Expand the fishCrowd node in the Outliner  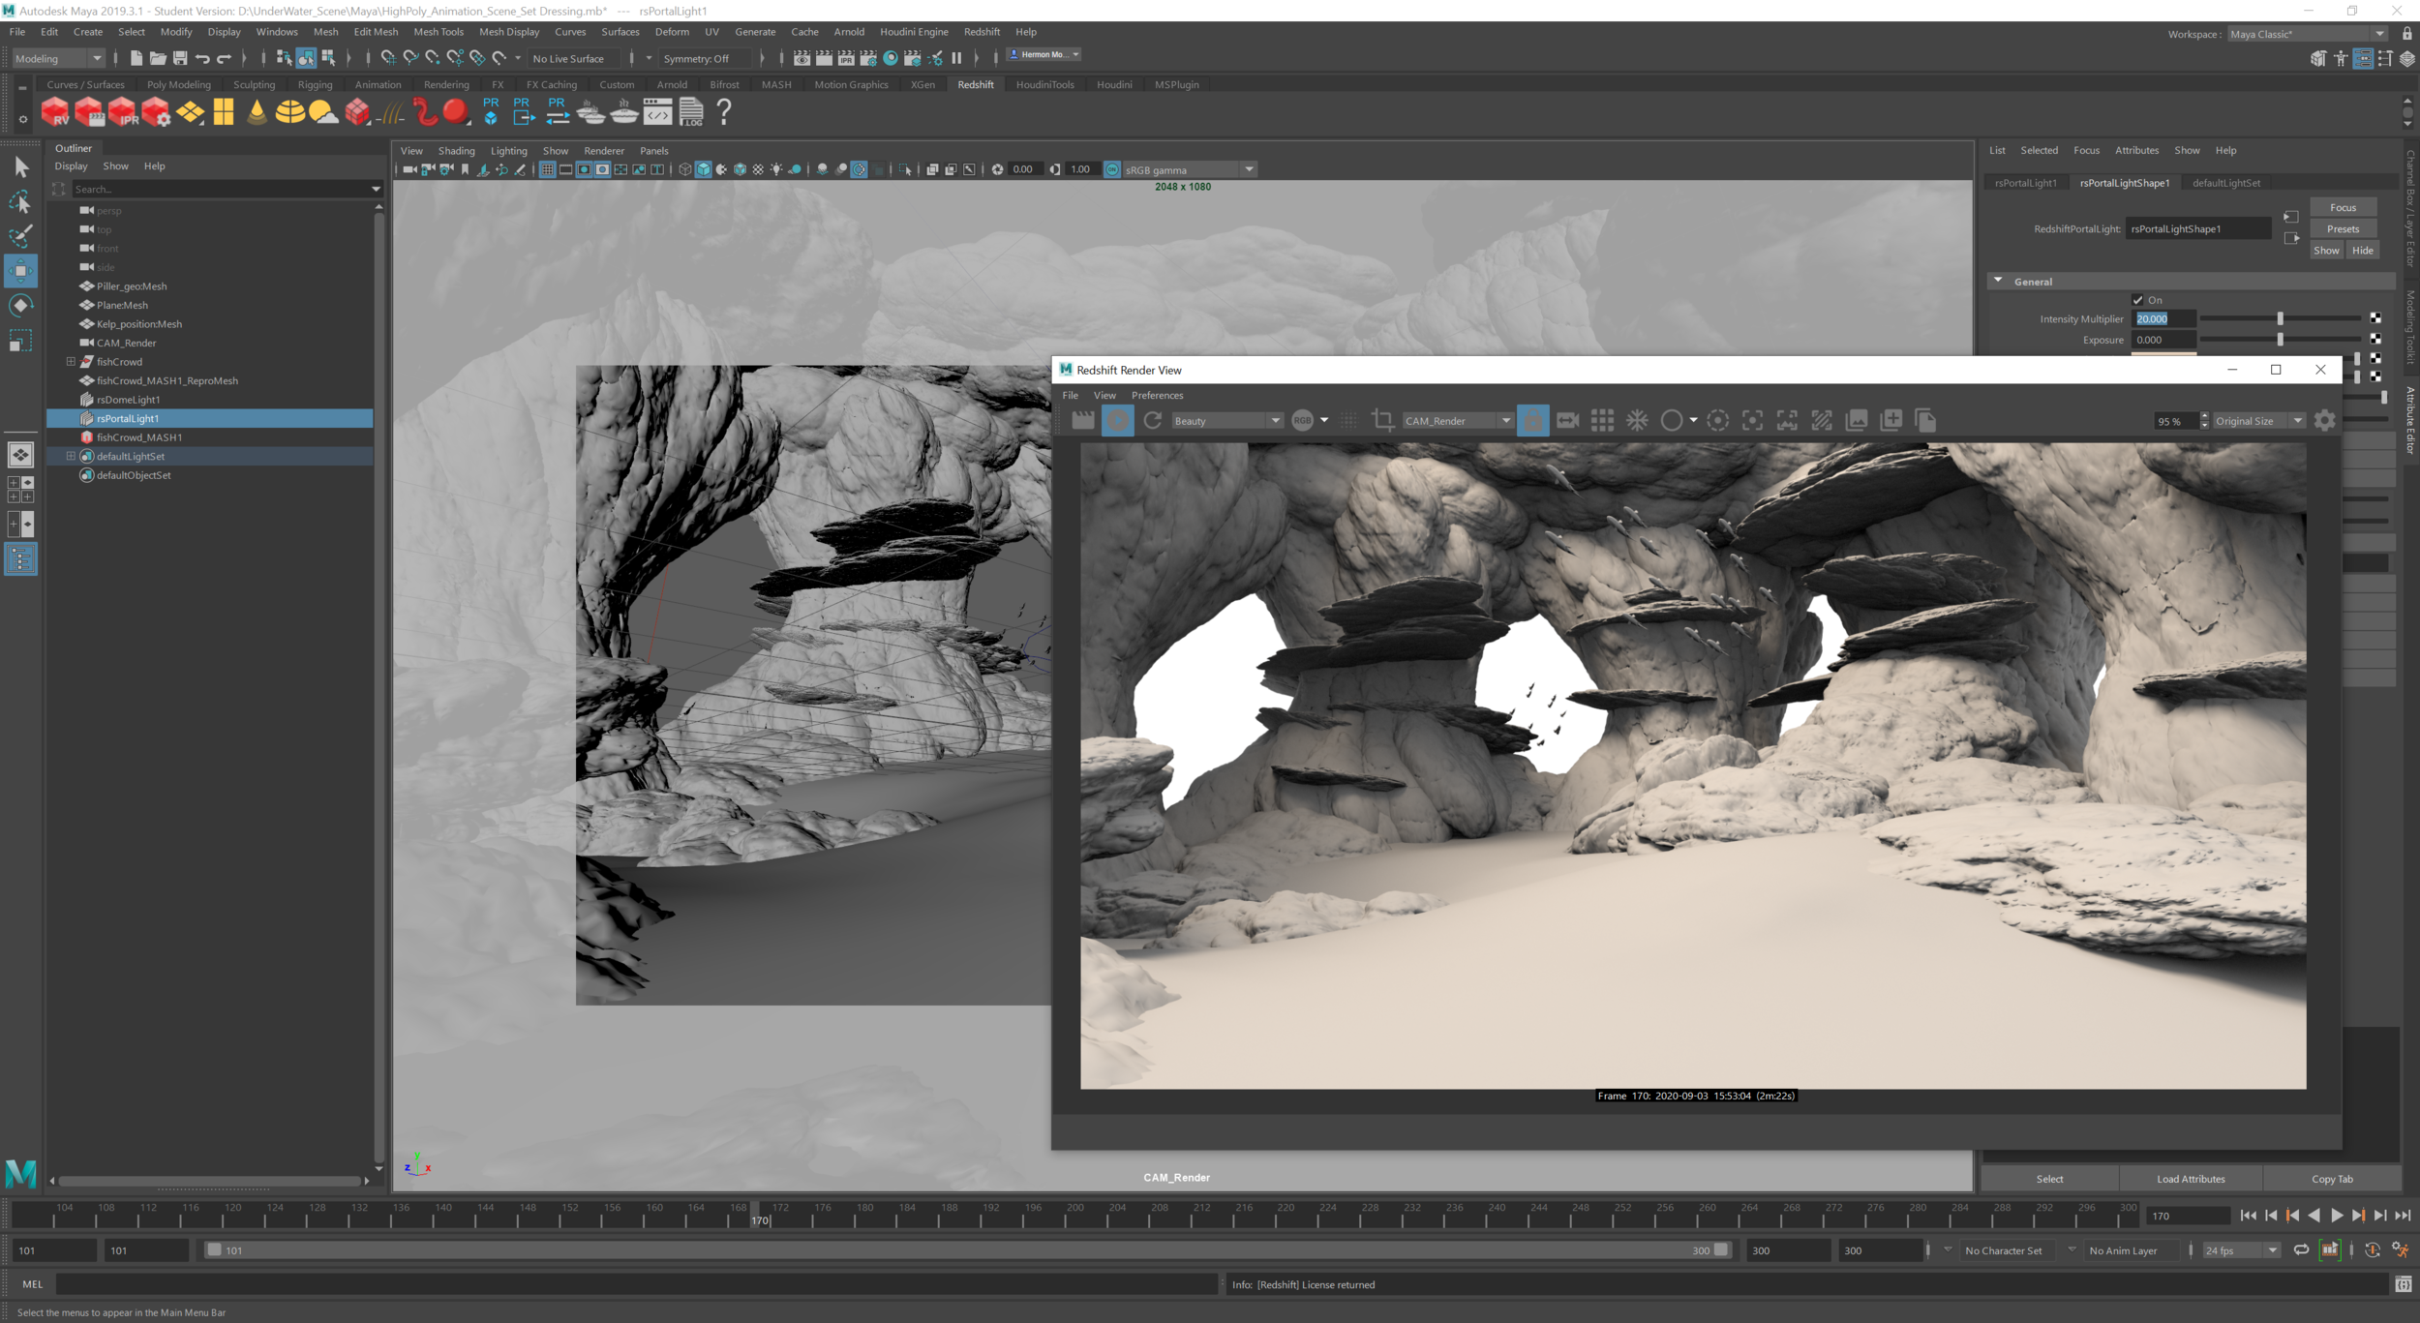tap(70, 361)
